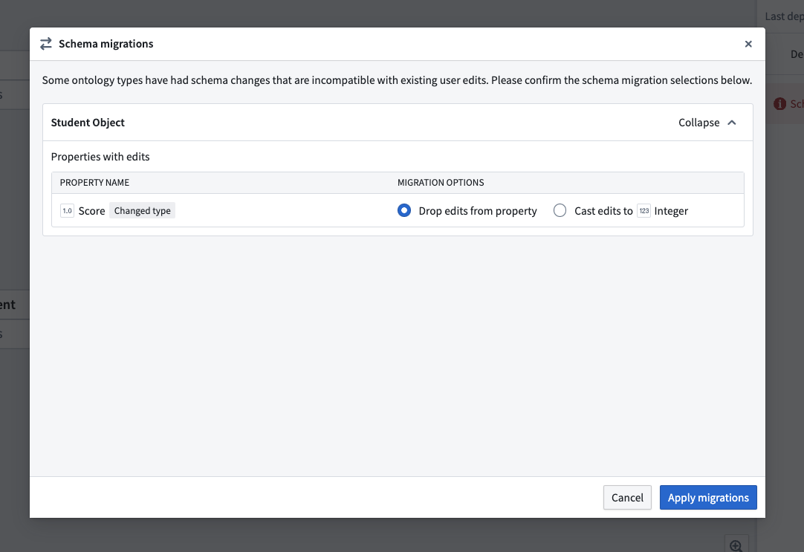Click the Collapse label for Student Object

coord(699,123)
